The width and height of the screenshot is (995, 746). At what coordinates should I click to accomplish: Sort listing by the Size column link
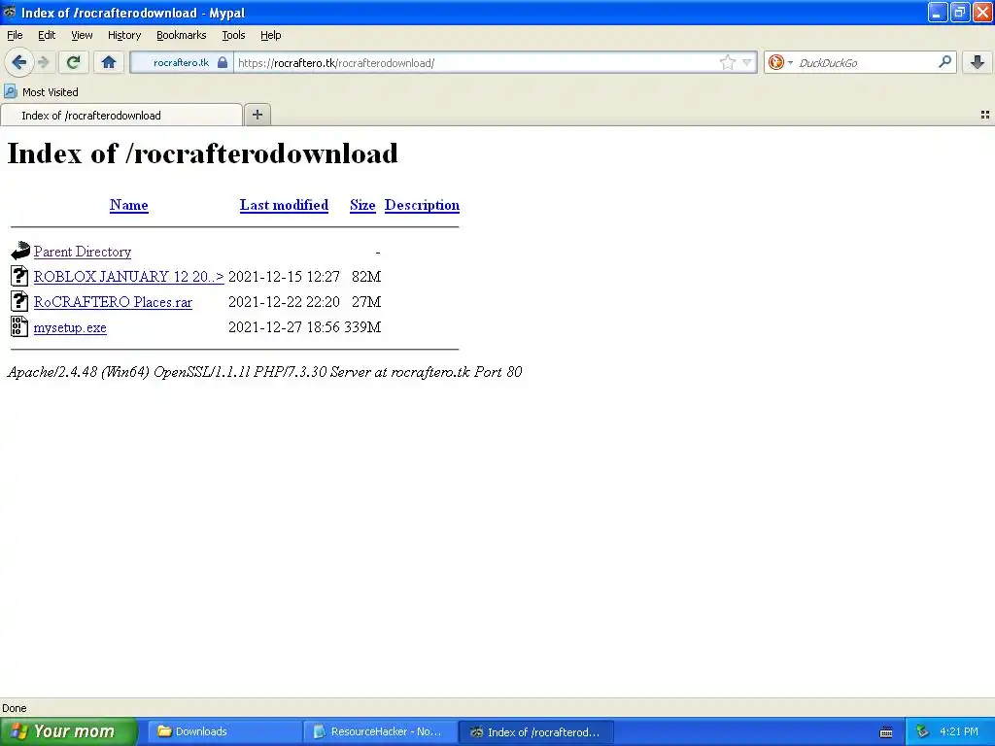pyautogui.click(x=362, y=205)
